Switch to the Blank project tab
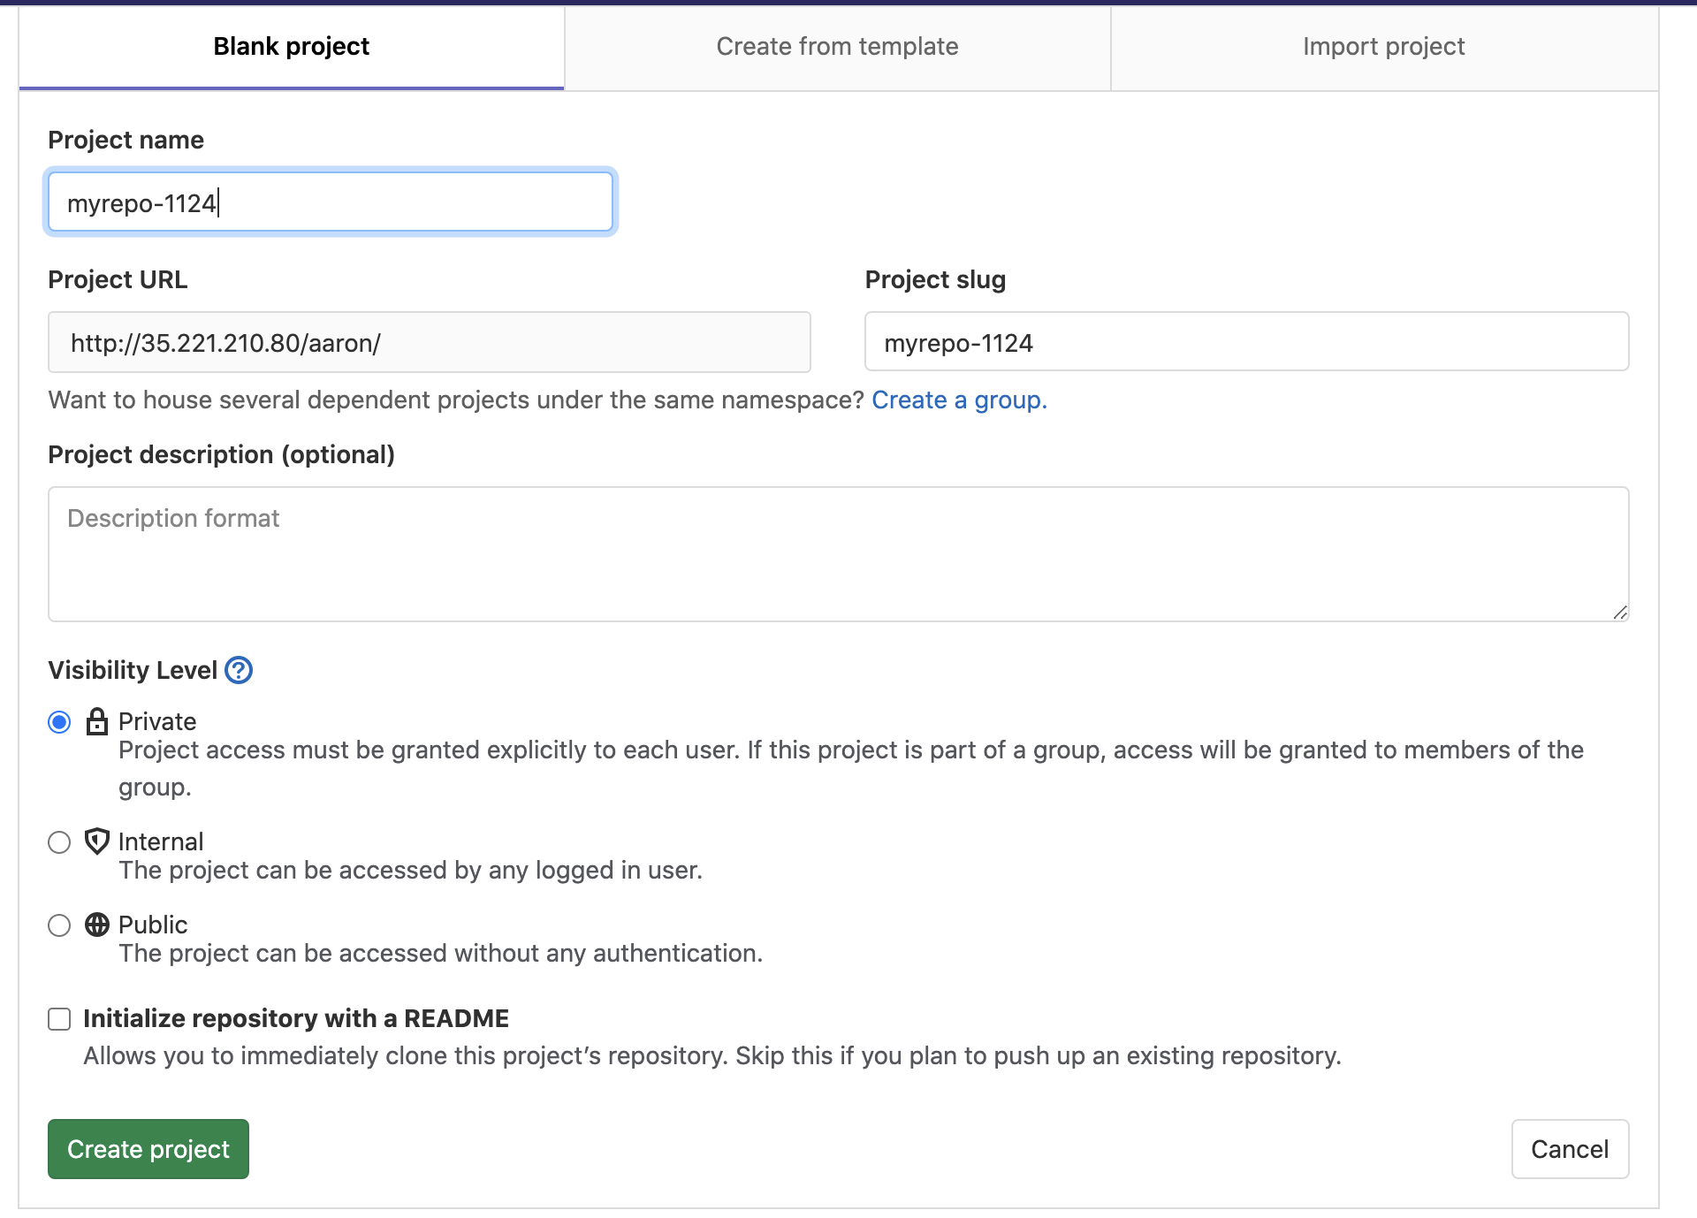This screenshot has width=1697, height=1218. click(290, 46)
